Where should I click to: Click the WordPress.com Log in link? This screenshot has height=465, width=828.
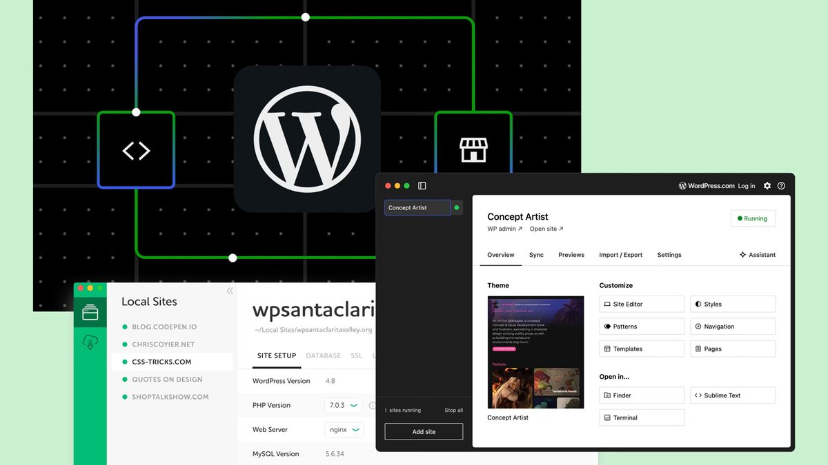747,186
